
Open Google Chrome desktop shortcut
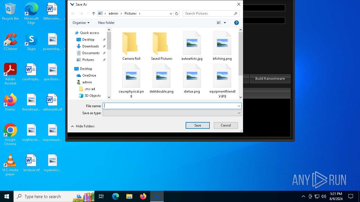coord(10,135)
